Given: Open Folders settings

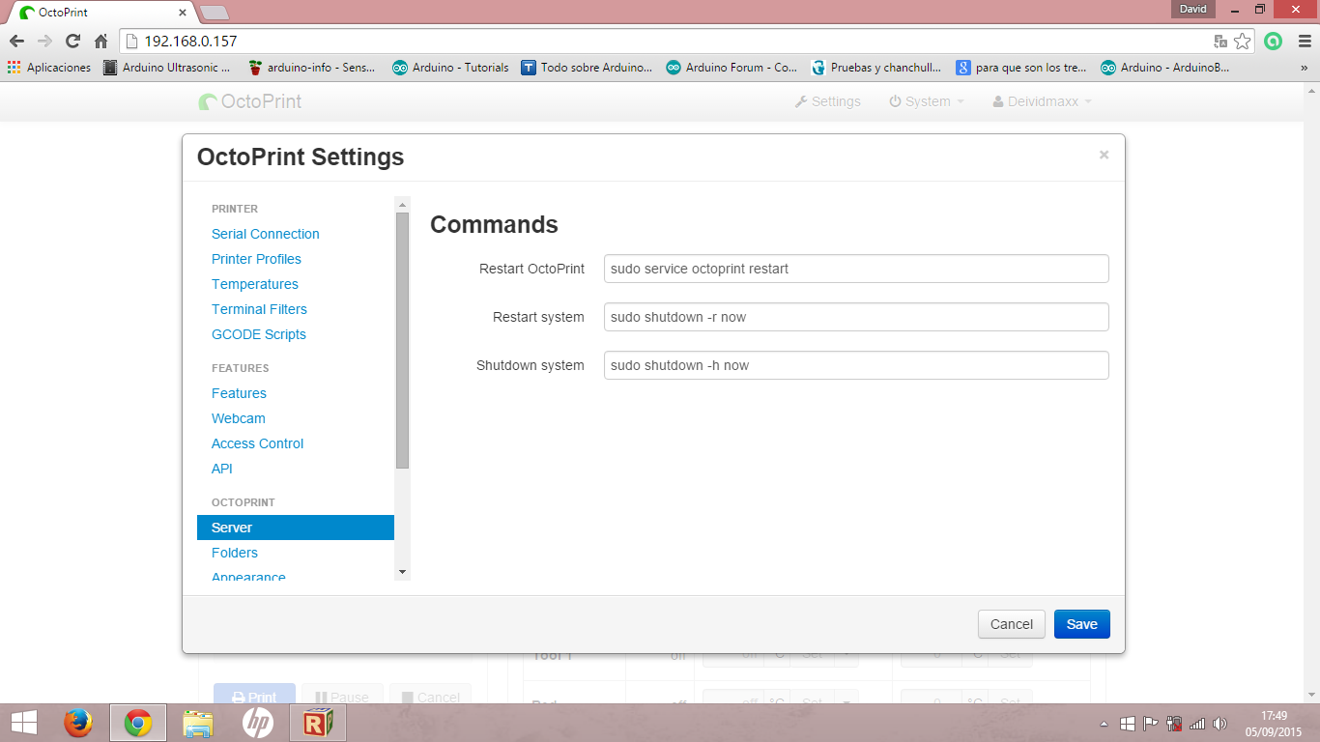Looking at the screenshot, I should click(235, 553).
